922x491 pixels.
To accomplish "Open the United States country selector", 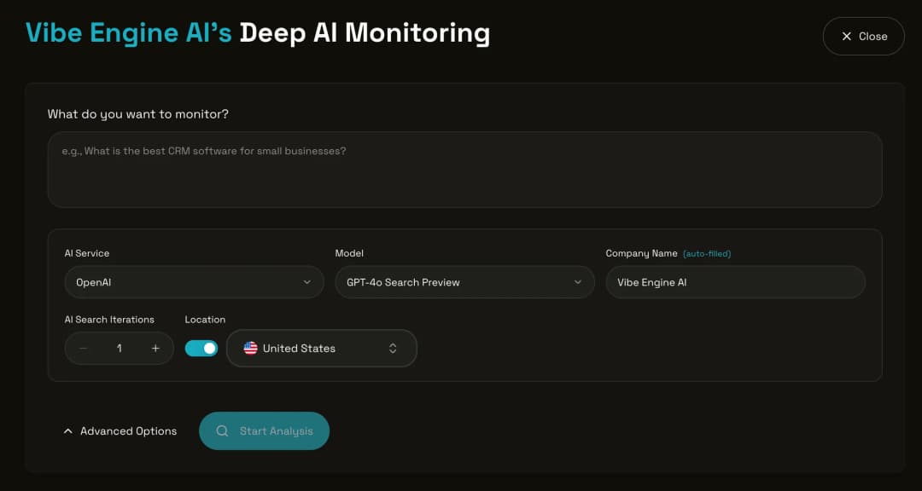I will click(322, 348).
